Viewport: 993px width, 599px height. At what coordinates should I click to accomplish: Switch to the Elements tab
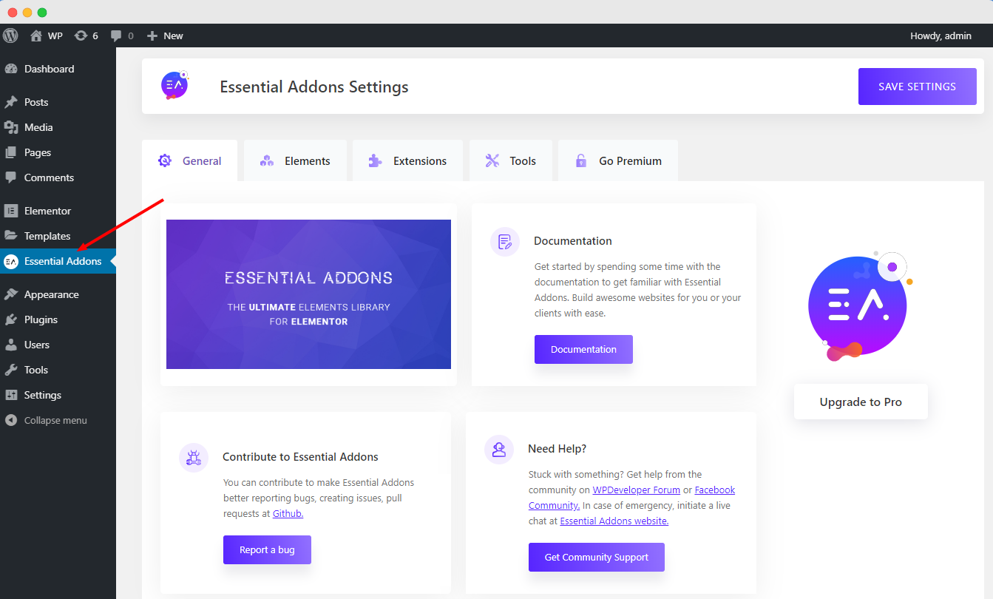[x=295, y=160]
